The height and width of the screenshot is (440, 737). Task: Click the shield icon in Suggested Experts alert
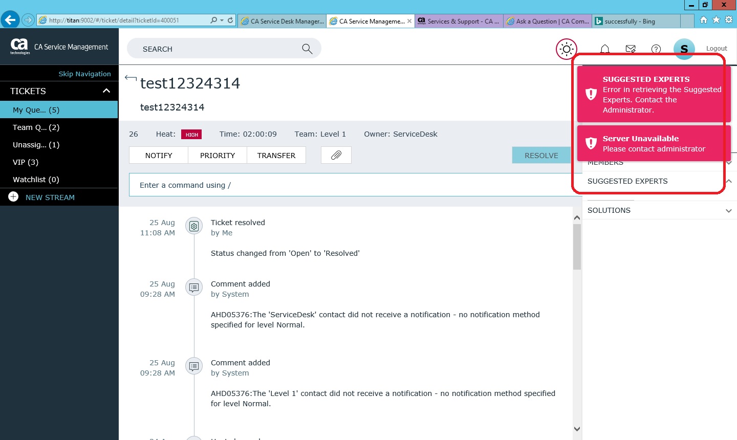click(x=591, y=94)
